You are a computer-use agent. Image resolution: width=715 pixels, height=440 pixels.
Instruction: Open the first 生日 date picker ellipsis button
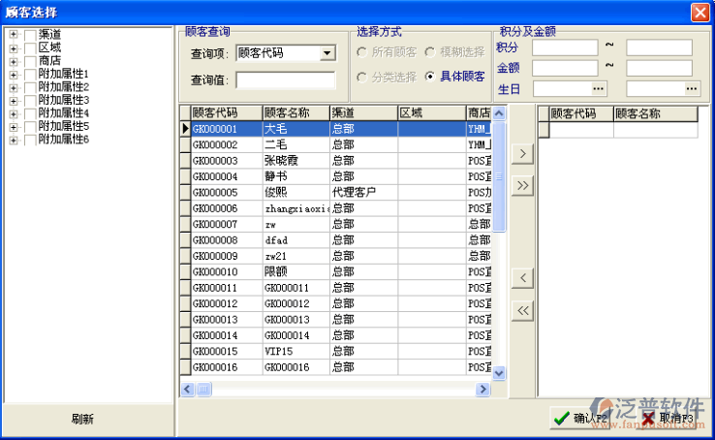click(x=599, y=89)
